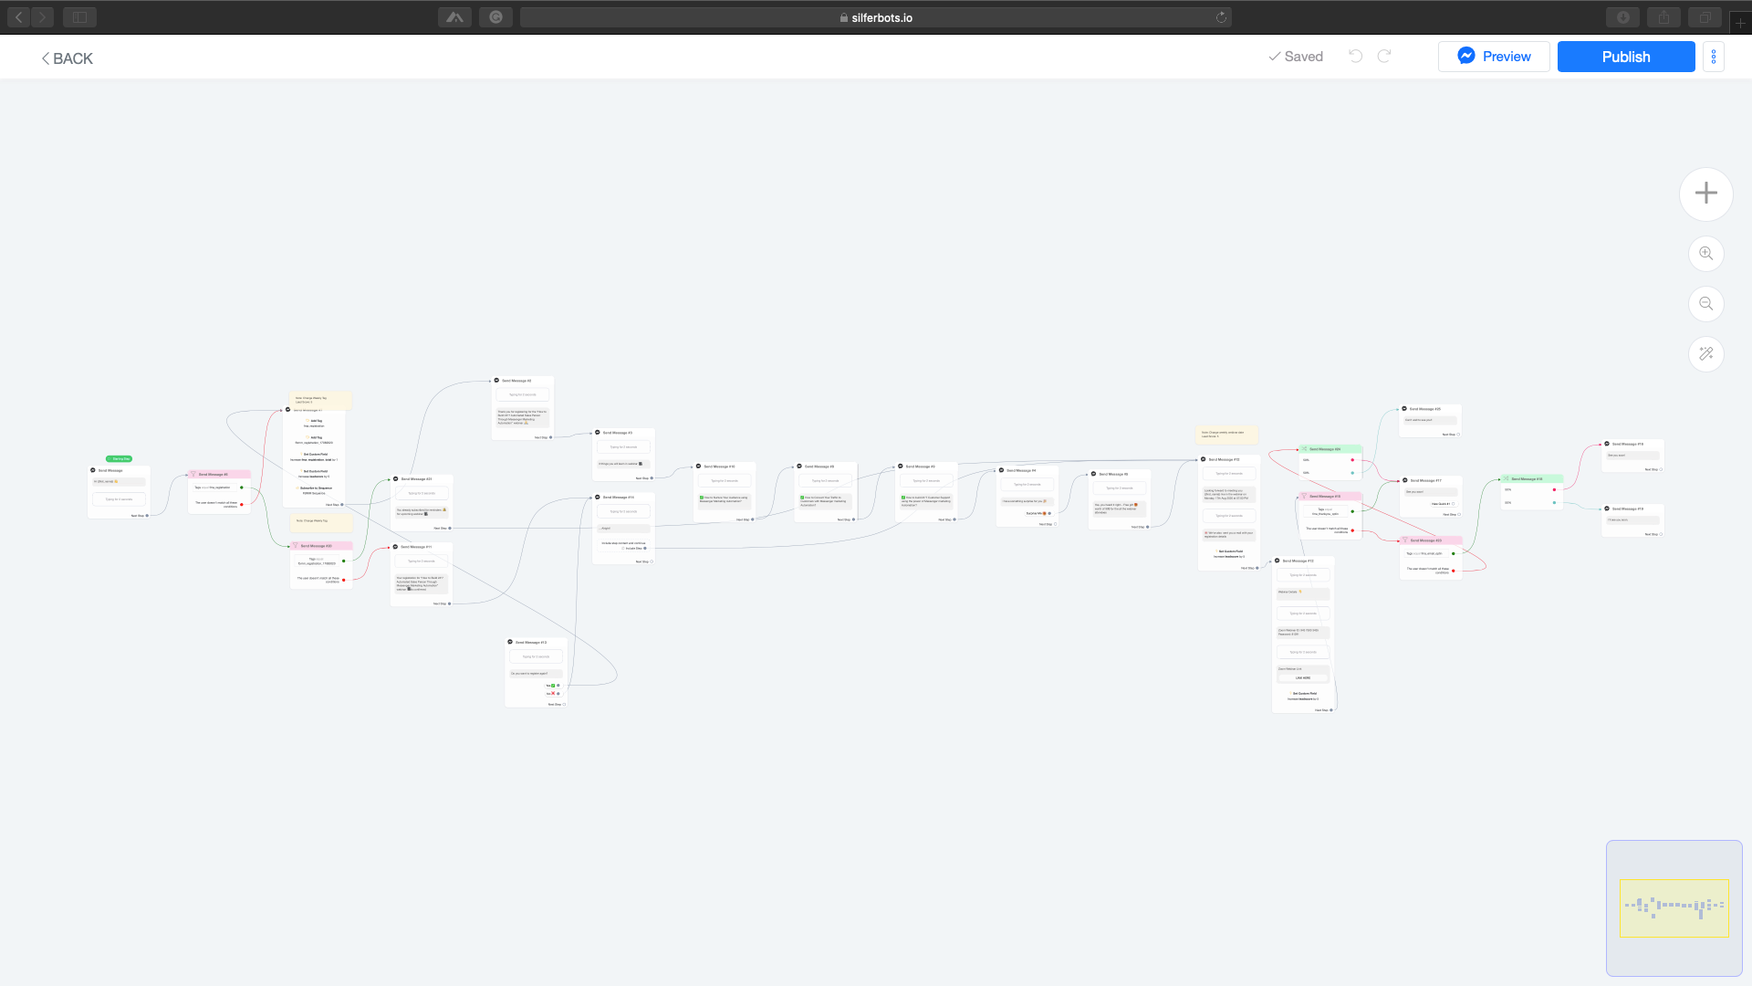1752x986 pixels.
Task: Click the undo arrow icon
Action: tap(1356, 57)
